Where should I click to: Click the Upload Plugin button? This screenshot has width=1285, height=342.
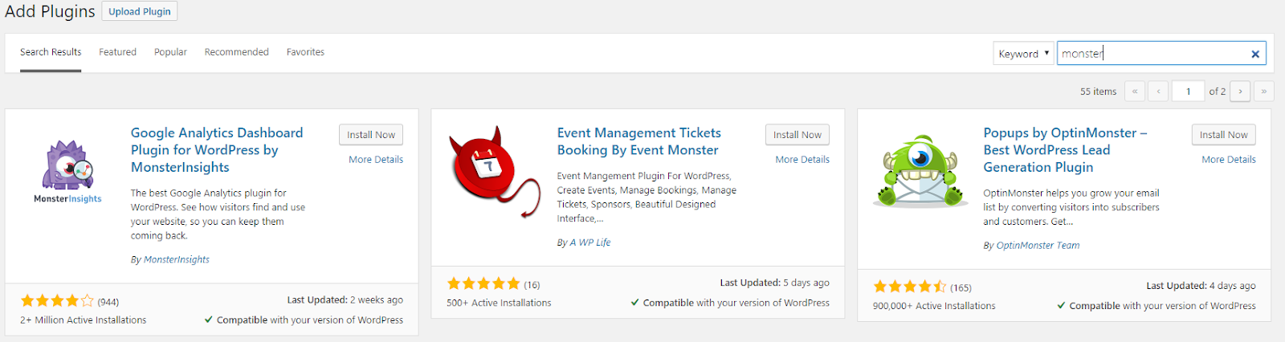140,11
